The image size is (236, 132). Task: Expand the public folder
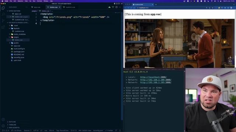pos(18,43)
